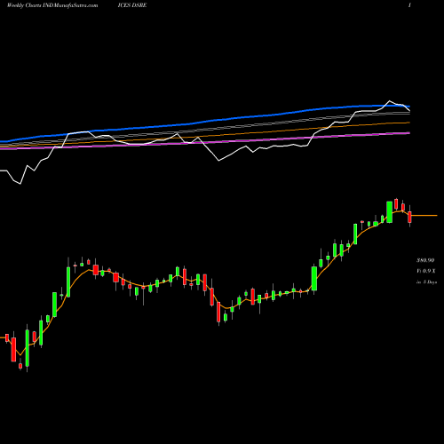Click the orange horizontal price level line

coord(424,216)
